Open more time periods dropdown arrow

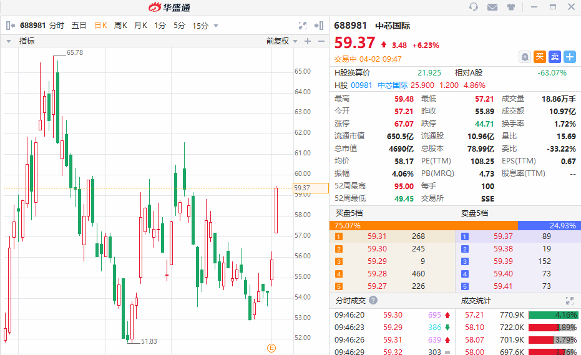point(216,26)
